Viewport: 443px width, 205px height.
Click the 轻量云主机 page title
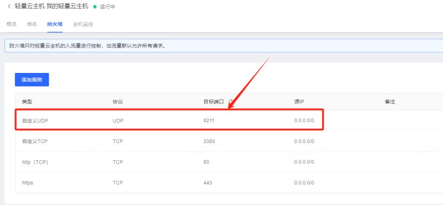pos(30,6)
